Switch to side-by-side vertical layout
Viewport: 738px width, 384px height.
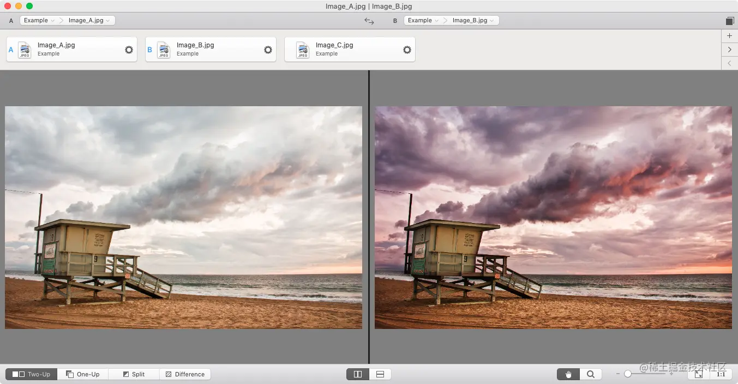click(358, 374)
